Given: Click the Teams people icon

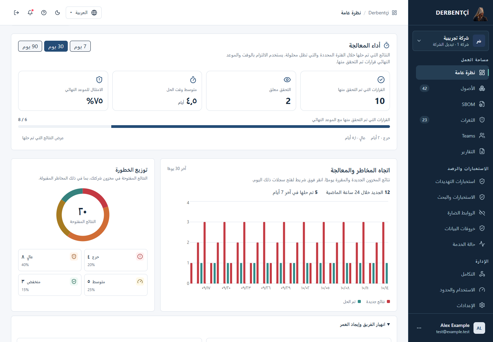Looking at the screenshot, I should click(482, 136).
